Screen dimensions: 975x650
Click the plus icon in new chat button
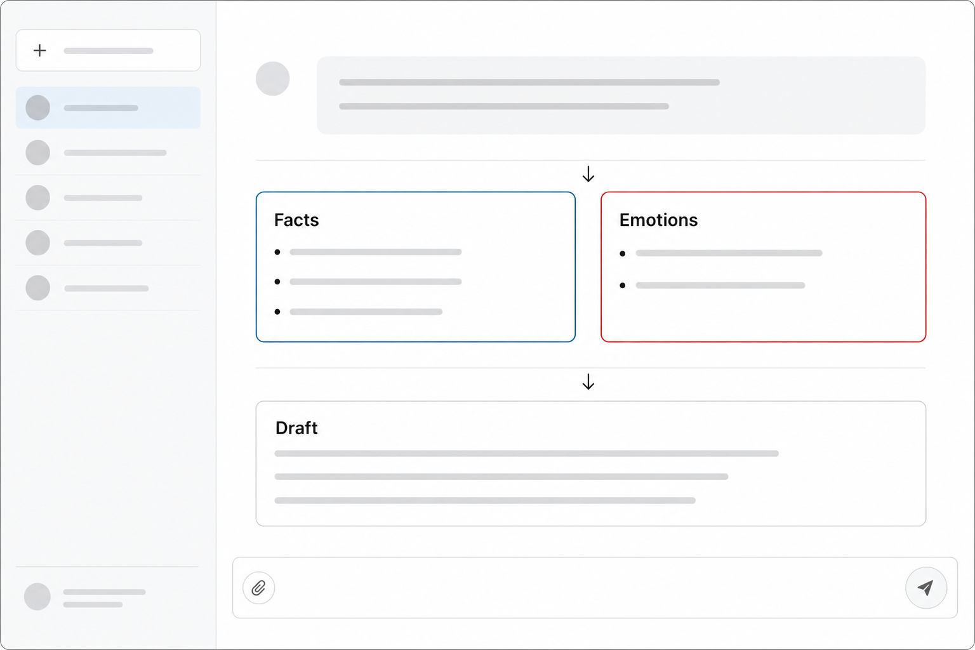point(40,50)
